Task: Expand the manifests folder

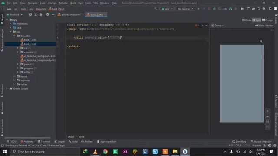Action: [x=10, y=23]
